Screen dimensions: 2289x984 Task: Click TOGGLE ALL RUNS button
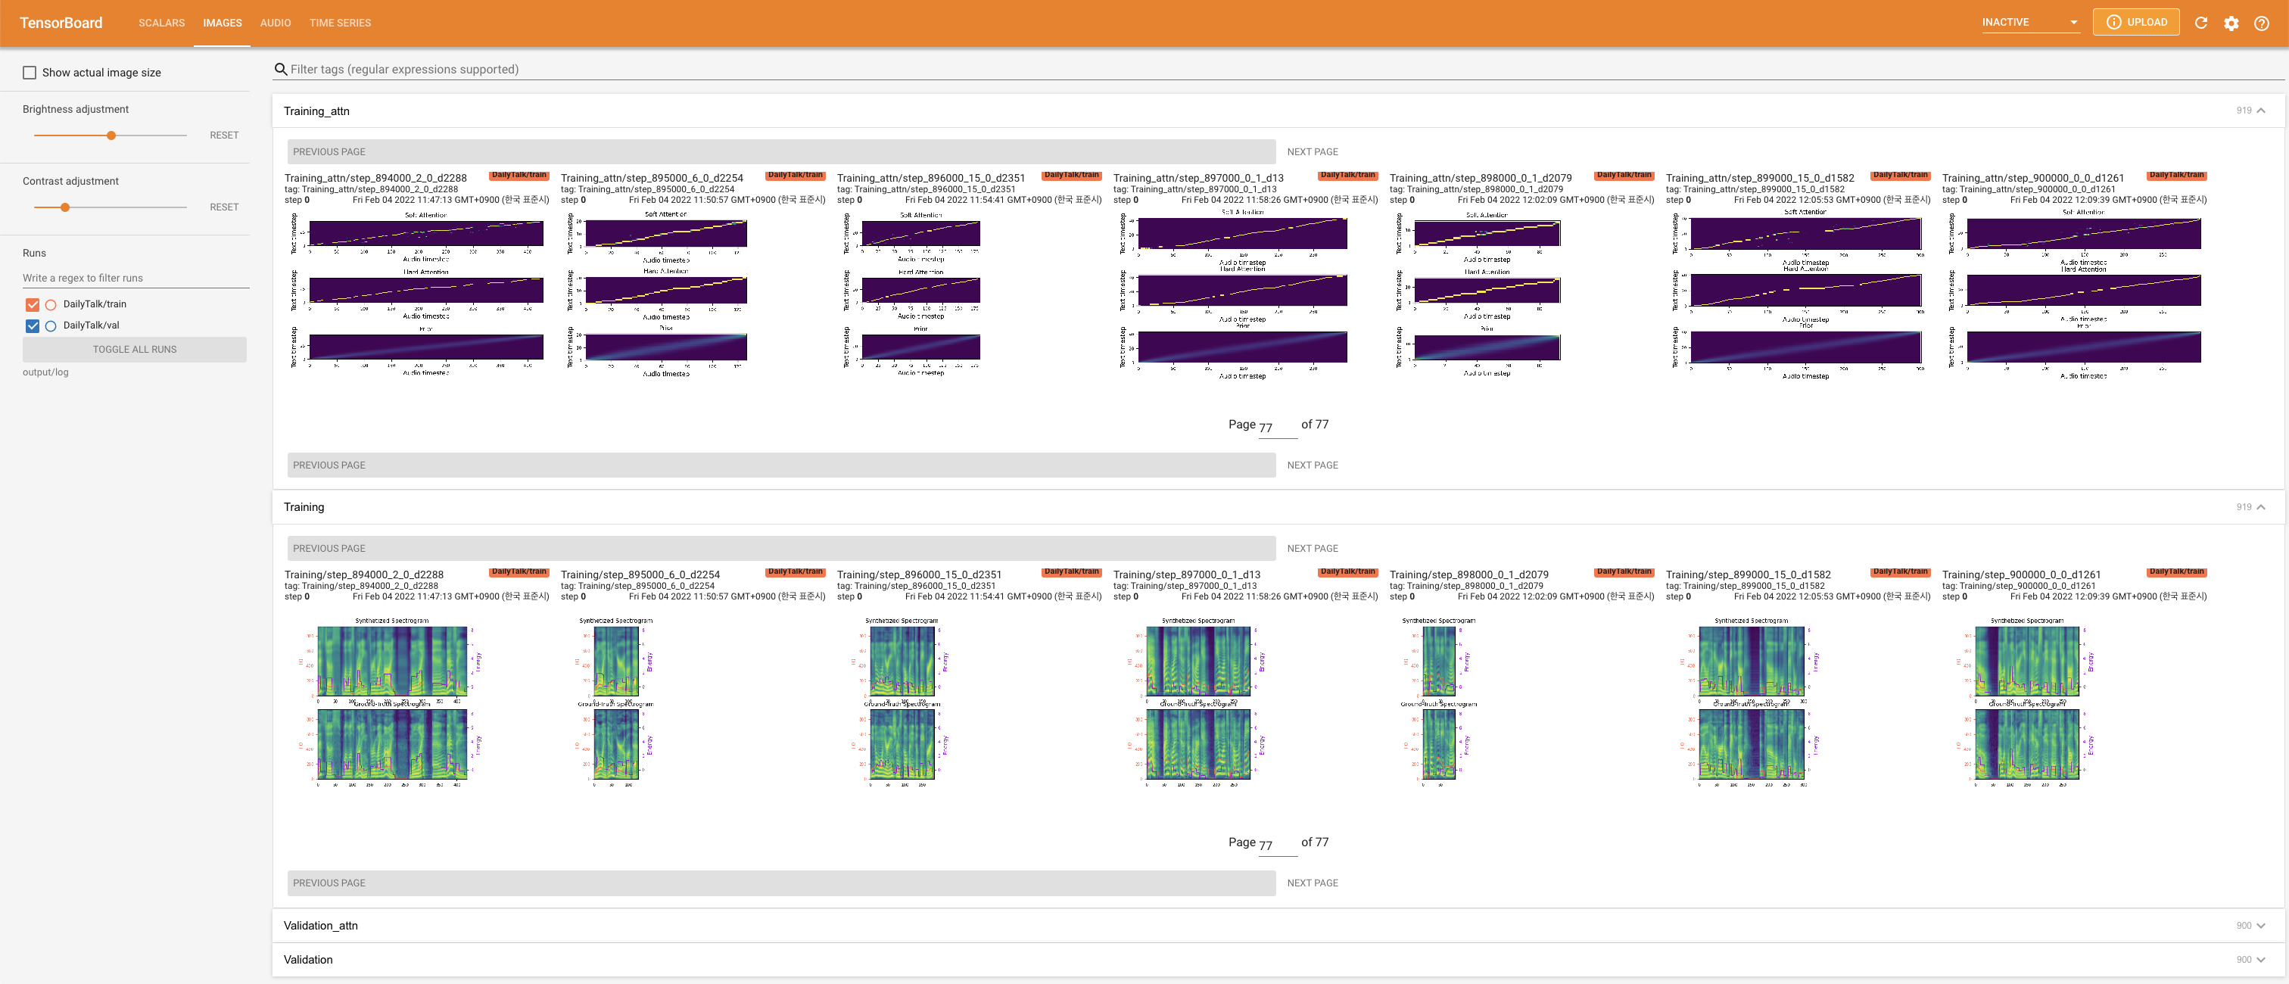click(x=134, y=350)
